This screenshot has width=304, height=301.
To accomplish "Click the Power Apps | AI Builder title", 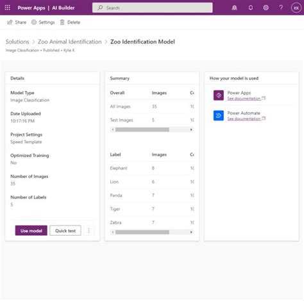I will click(x=46, y=8).
